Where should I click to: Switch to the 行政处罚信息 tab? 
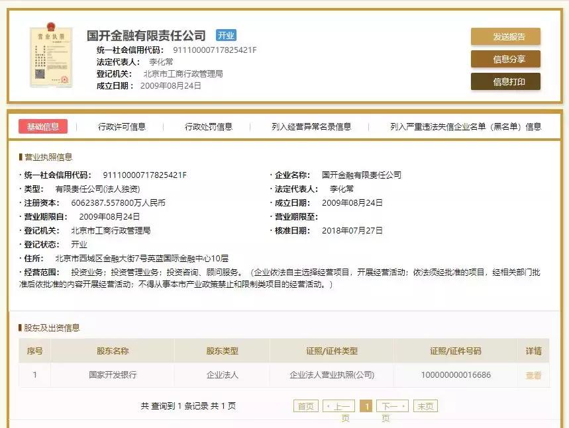[207, 126]
